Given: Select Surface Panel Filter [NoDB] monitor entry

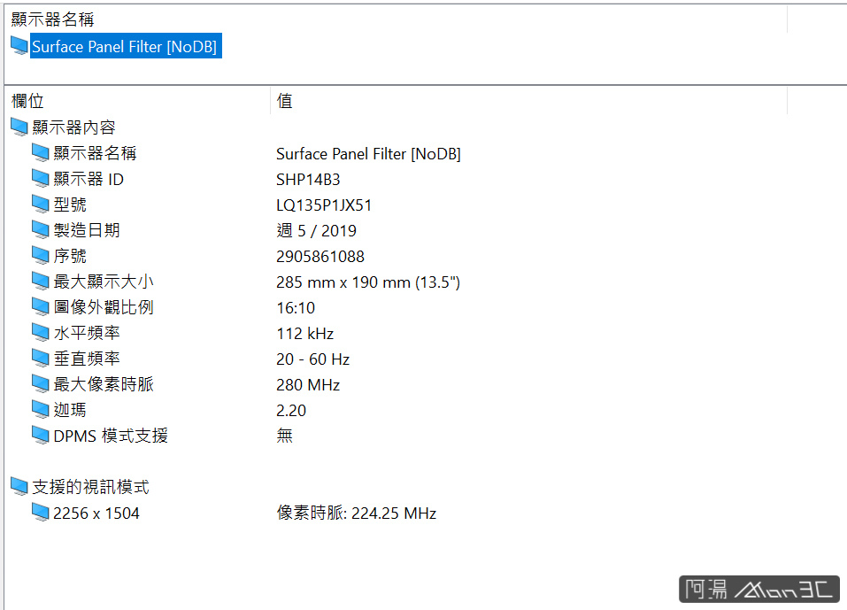Looking at the screenshot, I should 126,46.
